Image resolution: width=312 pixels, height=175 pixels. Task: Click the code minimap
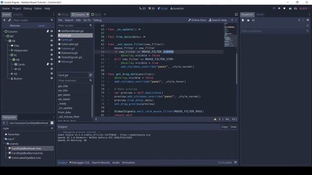(230, 35)
